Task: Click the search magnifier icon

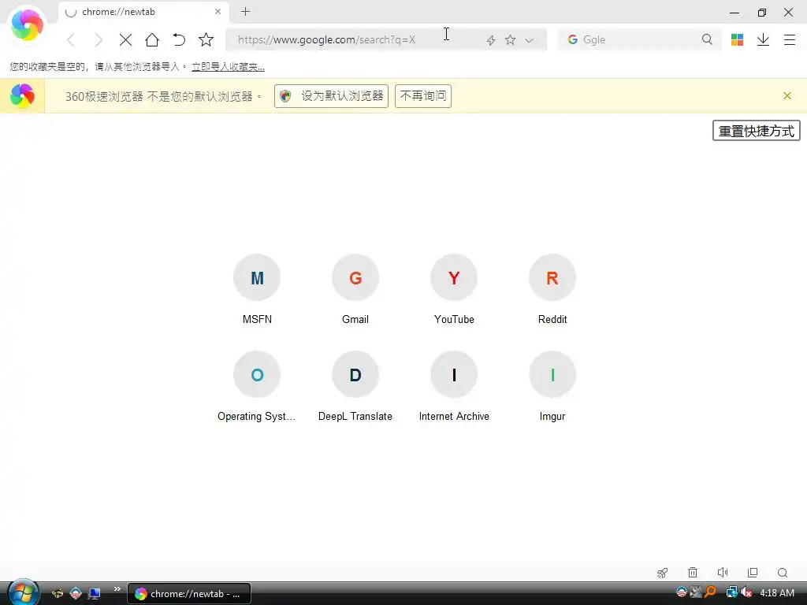Action: (707, 39)
